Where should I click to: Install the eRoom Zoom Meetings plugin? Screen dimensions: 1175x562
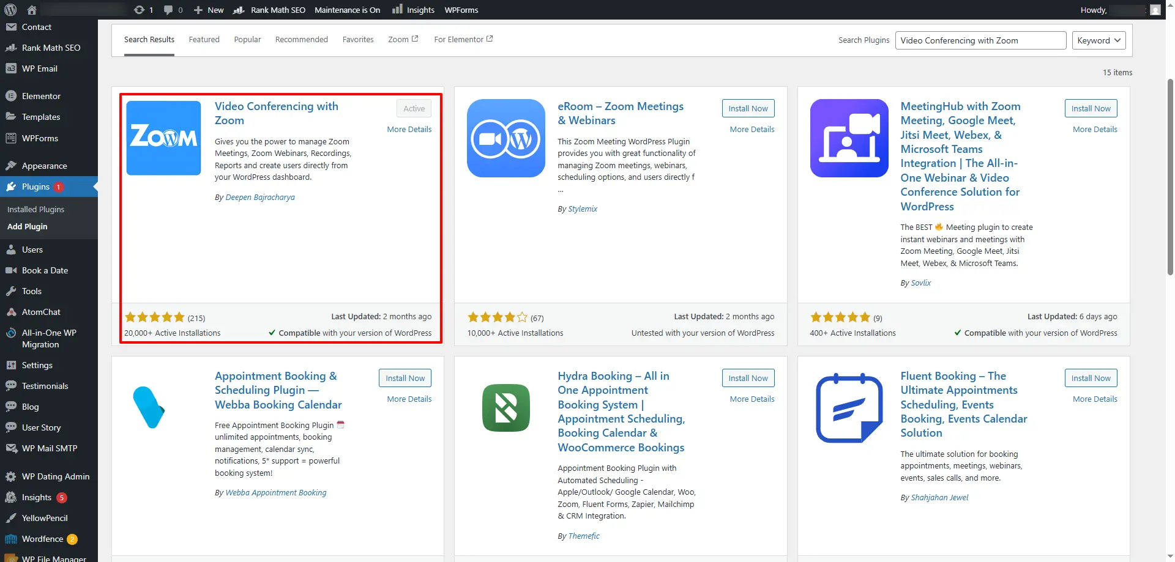[748, 108]
